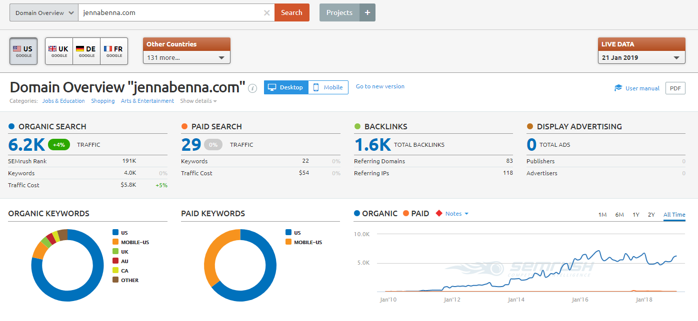
Task: Open the Arts & Entertainment category link
Action: (147, 101)
